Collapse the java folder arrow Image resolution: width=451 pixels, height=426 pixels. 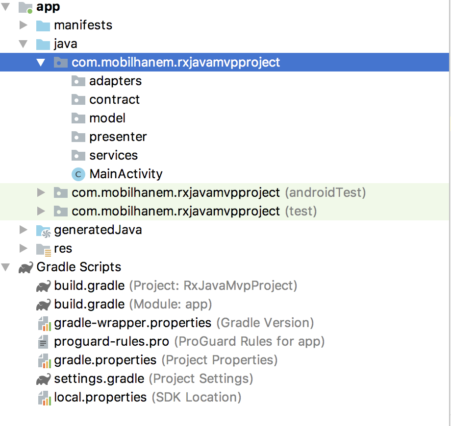point(24,44)
